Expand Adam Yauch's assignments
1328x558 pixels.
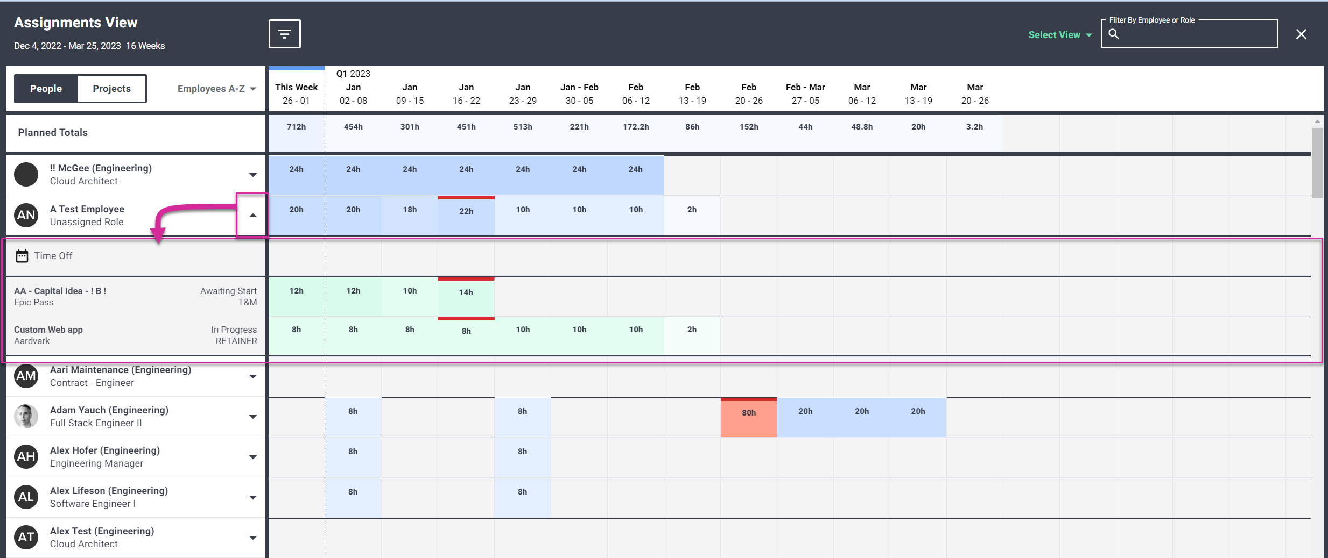tap(252, 416)
